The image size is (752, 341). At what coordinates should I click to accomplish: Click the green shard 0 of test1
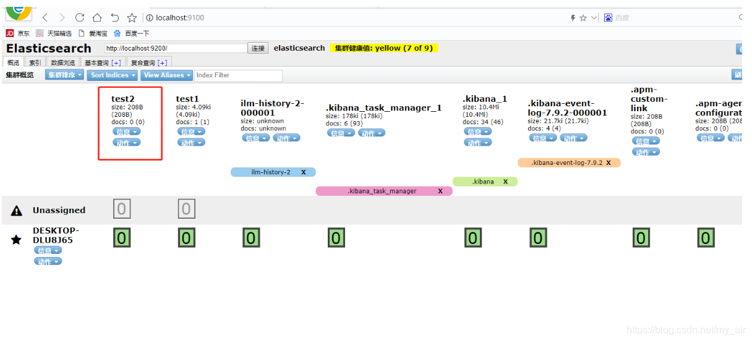point(186,238)
